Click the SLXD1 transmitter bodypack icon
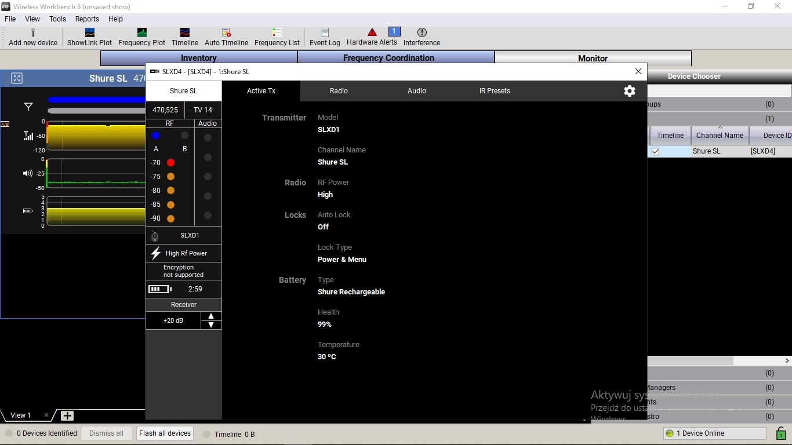The height and width of the screenshot is (445, 792). pos(155,236)
